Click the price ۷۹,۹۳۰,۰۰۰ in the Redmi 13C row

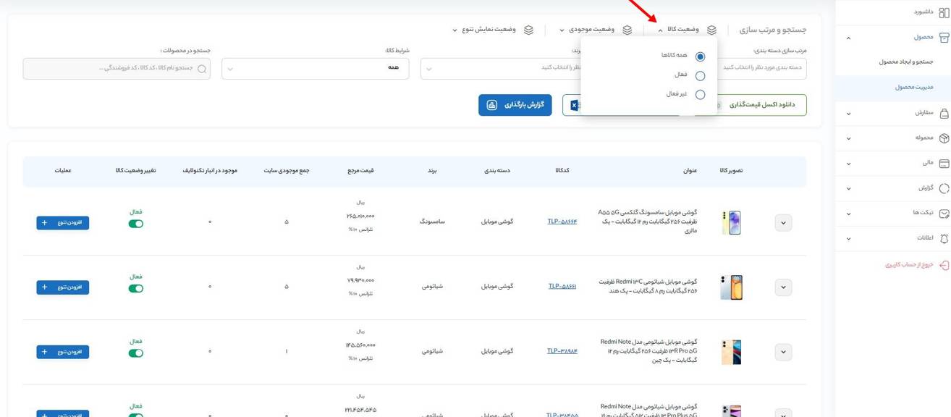point(361,280)
